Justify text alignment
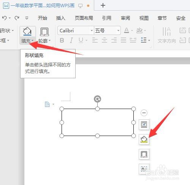 coord(123,40)
